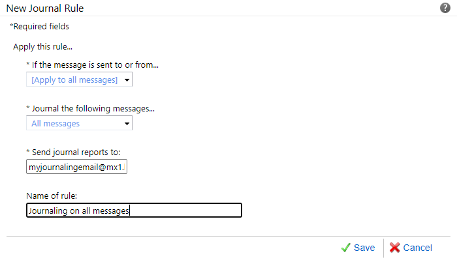The height and width of the screenshot is (260, 457).
Task: Click the Name of rule label
Action: tap(52, 195)
